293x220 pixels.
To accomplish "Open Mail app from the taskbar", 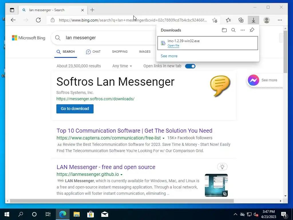I will (x=105, y=214).
